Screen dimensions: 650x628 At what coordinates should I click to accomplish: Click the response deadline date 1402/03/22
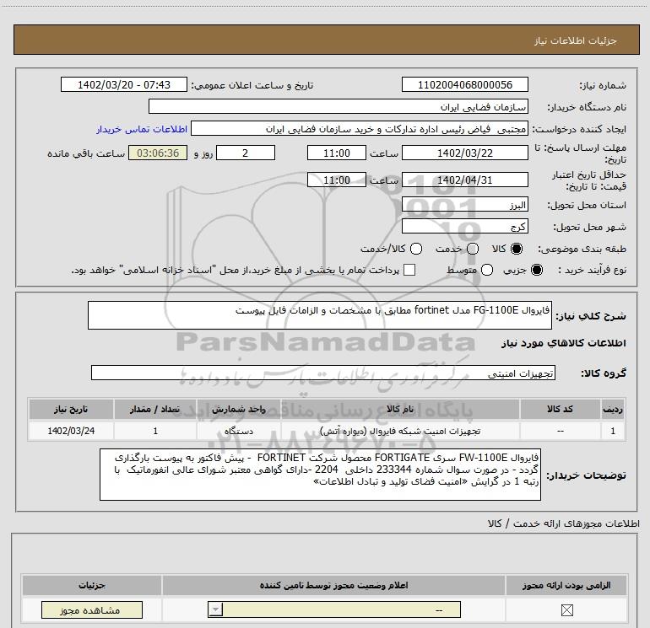click(x=464, y=153)
